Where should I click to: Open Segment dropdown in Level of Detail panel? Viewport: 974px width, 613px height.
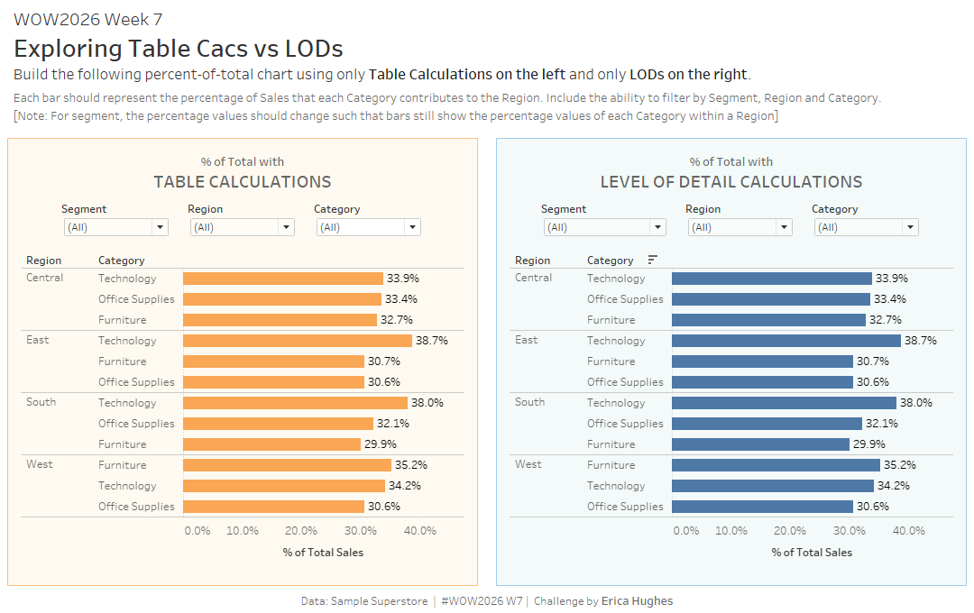pyautogui.click(x=605, y=227)
